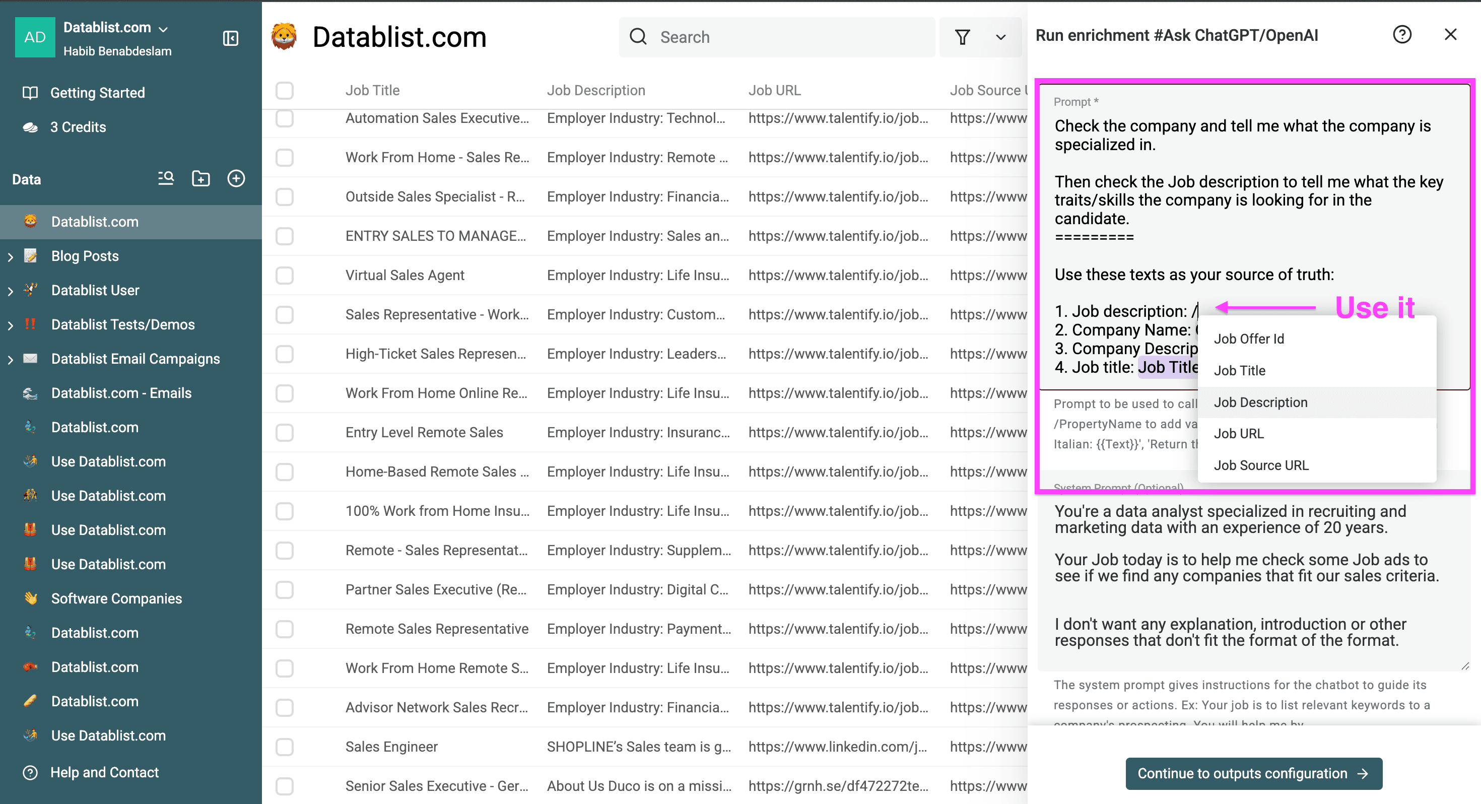Open the data search icon beside Data
This screenshot has height=804, width=1481.
(166, 178)
